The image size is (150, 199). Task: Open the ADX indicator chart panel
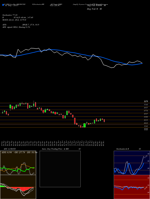click(18, 163)
